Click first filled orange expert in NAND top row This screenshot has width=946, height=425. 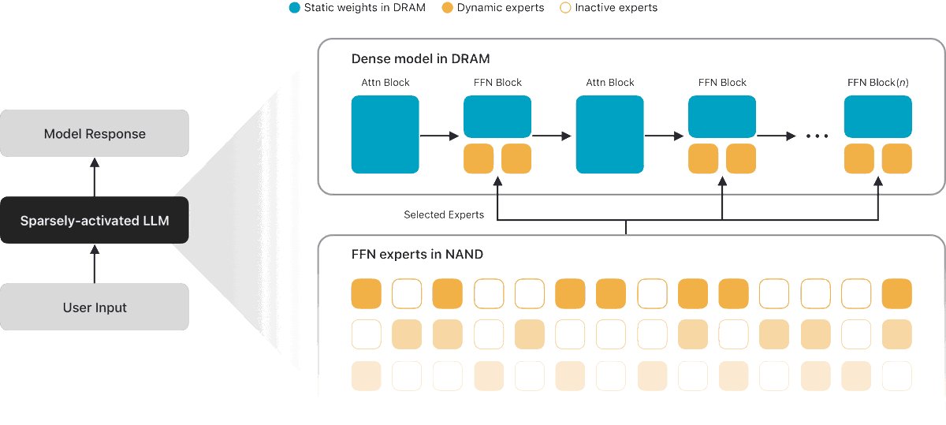(366, 293)
